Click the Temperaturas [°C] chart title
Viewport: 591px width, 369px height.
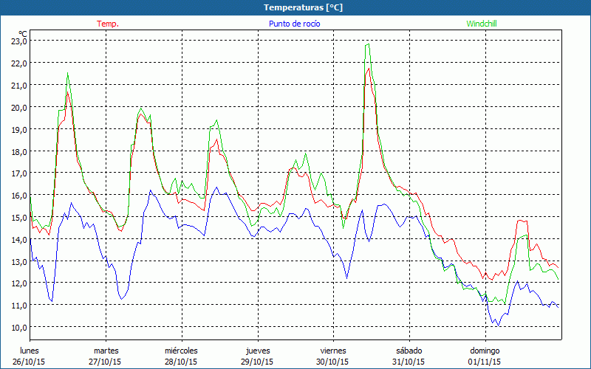click(304, 7)
